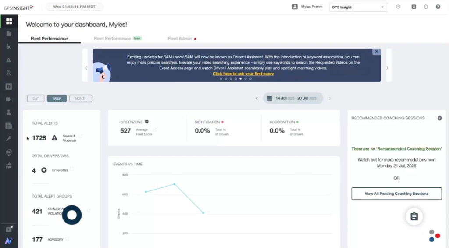This screenshot has width=449, height=248.
Task: Open the Dashboard grid icon in sidebar
Action: [9, 21]
